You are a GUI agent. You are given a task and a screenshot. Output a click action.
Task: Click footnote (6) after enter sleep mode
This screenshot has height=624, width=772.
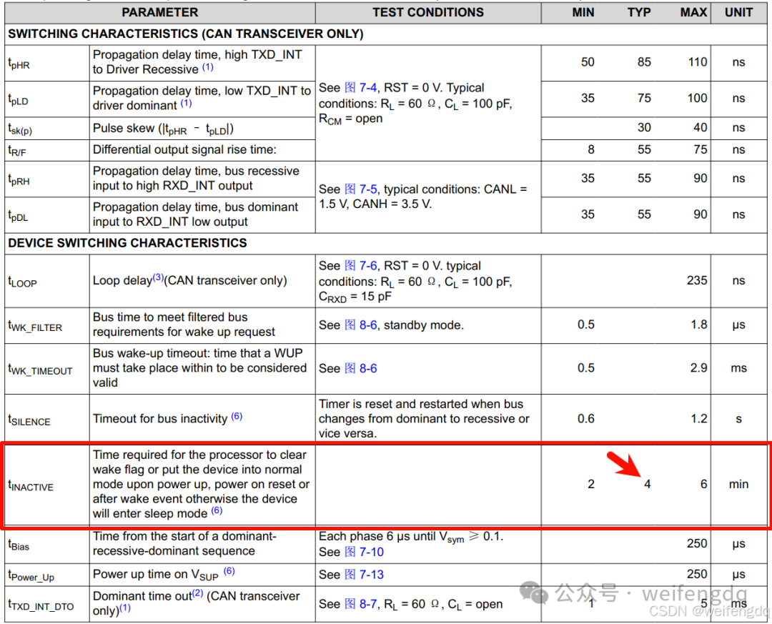point(217,510)
